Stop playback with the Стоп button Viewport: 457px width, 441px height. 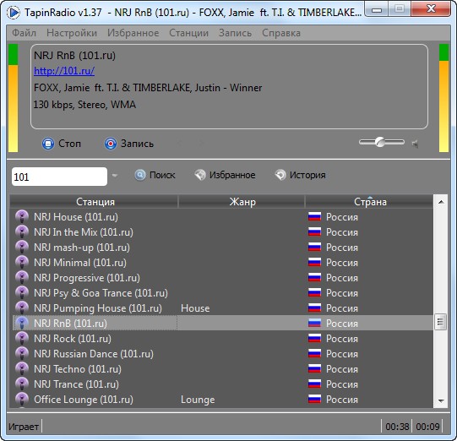pos(62,144)
